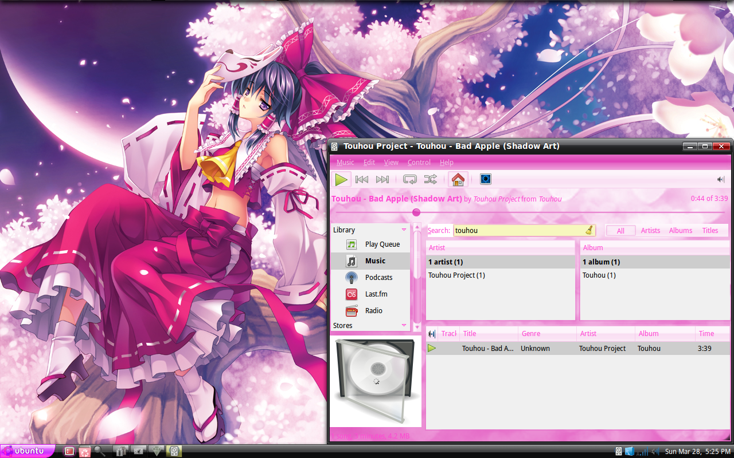Viewport: 734px width, 458px height.
Task: Select the 'Touhou - Bad A...' track row
Action: (577, 349)
